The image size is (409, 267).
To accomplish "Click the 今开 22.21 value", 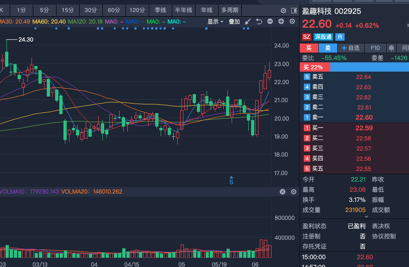I will tap(358, 180).
